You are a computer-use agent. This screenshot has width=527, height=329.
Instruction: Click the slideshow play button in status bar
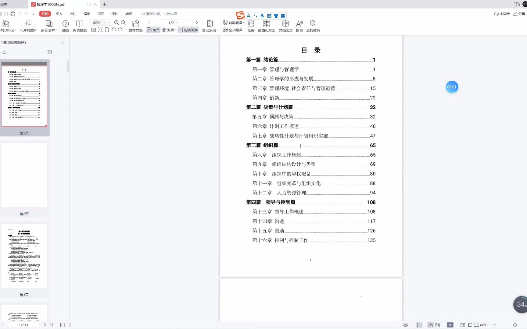point(450,325)
